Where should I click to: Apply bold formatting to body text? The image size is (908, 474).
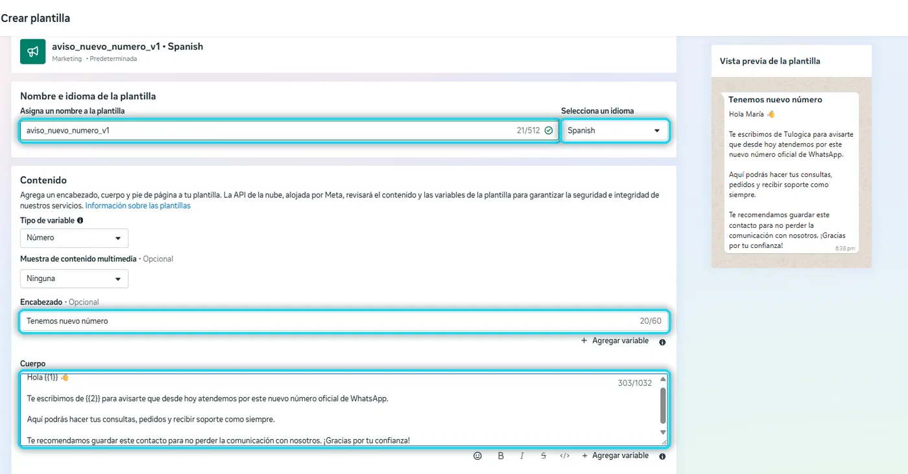pyautogui.click(x=501, y=456)
